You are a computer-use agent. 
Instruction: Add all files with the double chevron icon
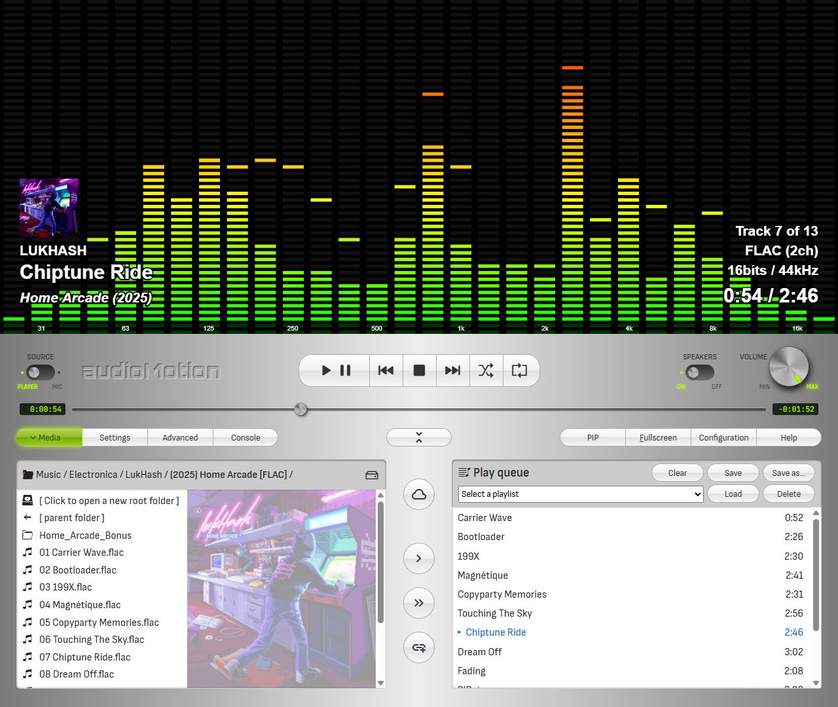(x=418, y=603)
